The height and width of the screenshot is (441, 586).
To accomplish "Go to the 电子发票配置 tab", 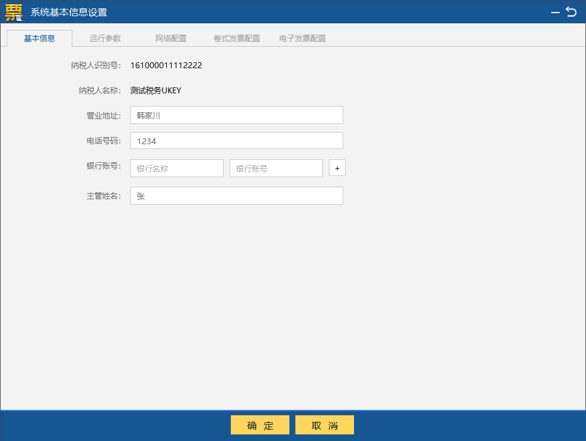I will click(303, 38).
